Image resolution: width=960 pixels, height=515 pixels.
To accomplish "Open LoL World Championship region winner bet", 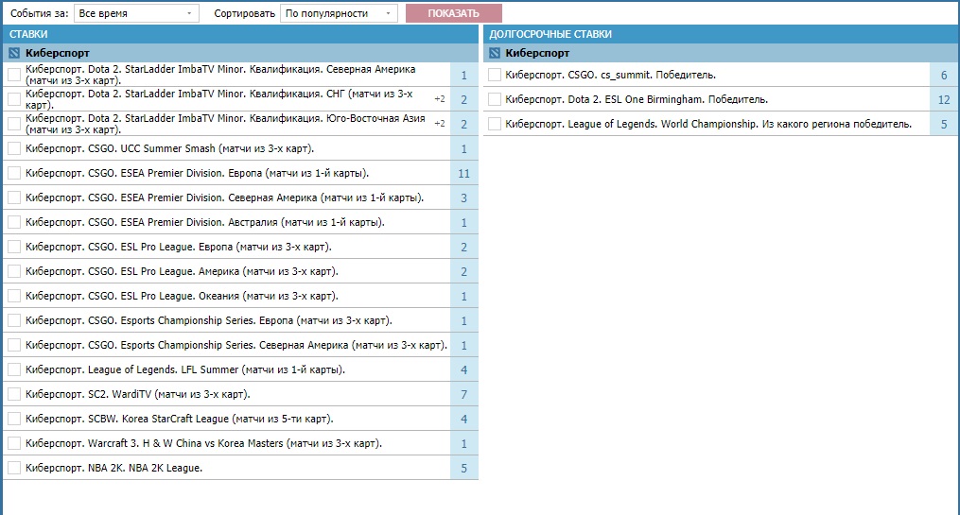I will [x=708, y=124].
